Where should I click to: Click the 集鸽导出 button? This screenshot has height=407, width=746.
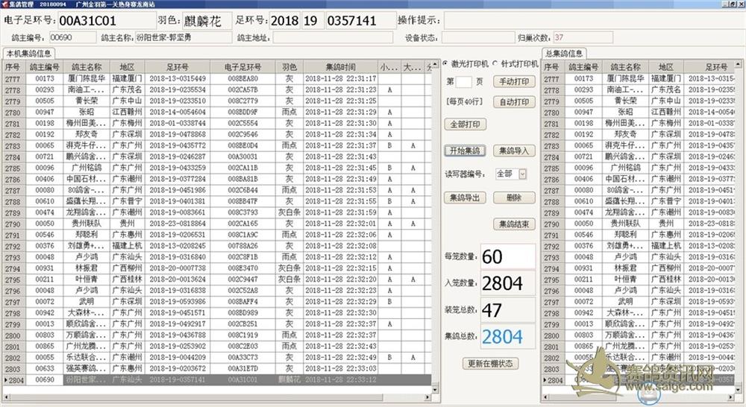(465, 198)
